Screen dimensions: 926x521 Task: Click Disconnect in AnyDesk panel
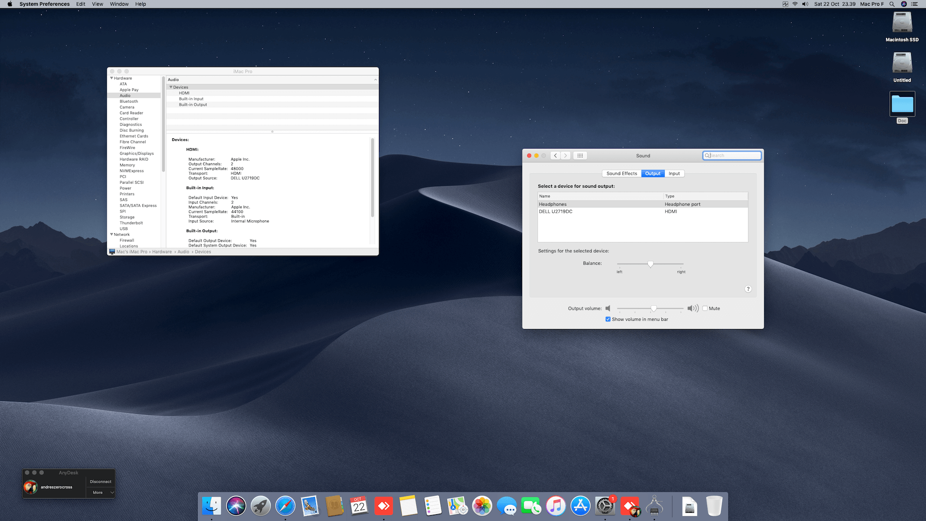(100, 481)
